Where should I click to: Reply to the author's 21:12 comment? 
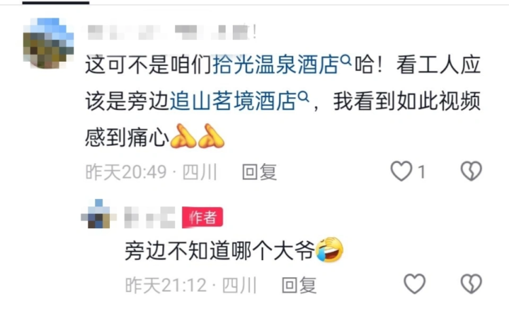coord(299,285)
